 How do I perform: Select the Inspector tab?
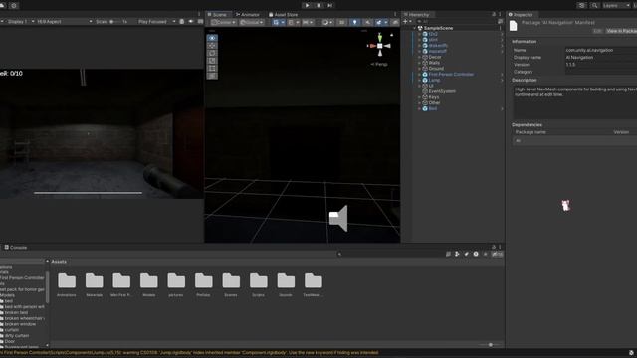pyautogui.click(x=521, y=15)
